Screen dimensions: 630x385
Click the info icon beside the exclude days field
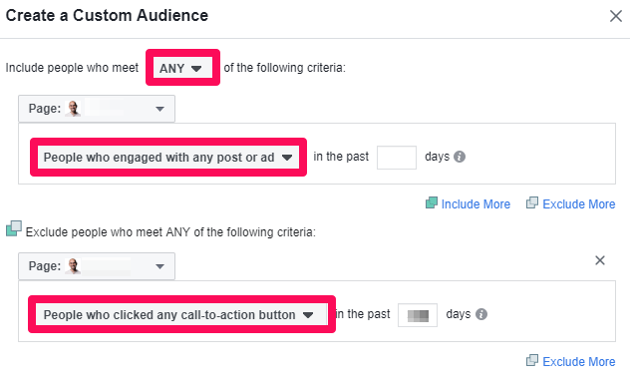tap(481, 314)
